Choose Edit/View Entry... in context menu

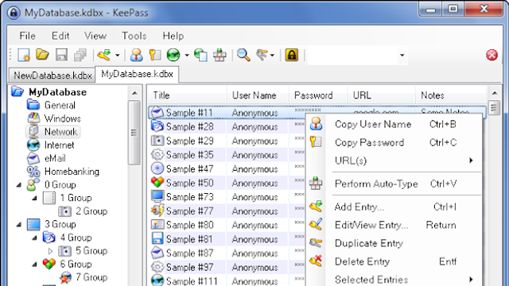point(394,225)
